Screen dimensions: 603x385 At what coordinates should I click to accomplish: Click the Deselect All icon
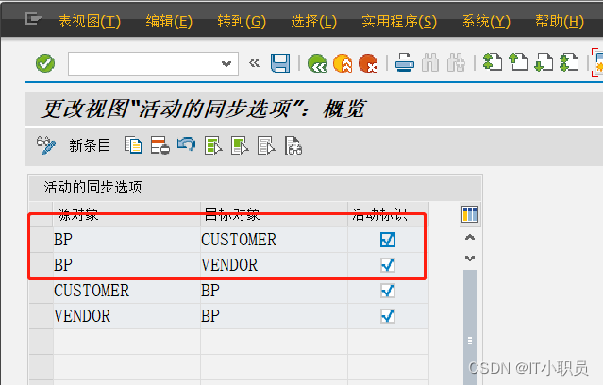[266, 145]
